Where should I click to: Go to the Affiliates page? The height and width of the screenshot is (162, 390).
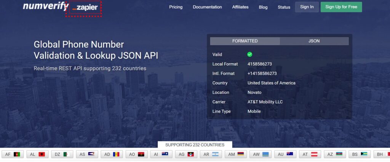click(x=240, y=7)
